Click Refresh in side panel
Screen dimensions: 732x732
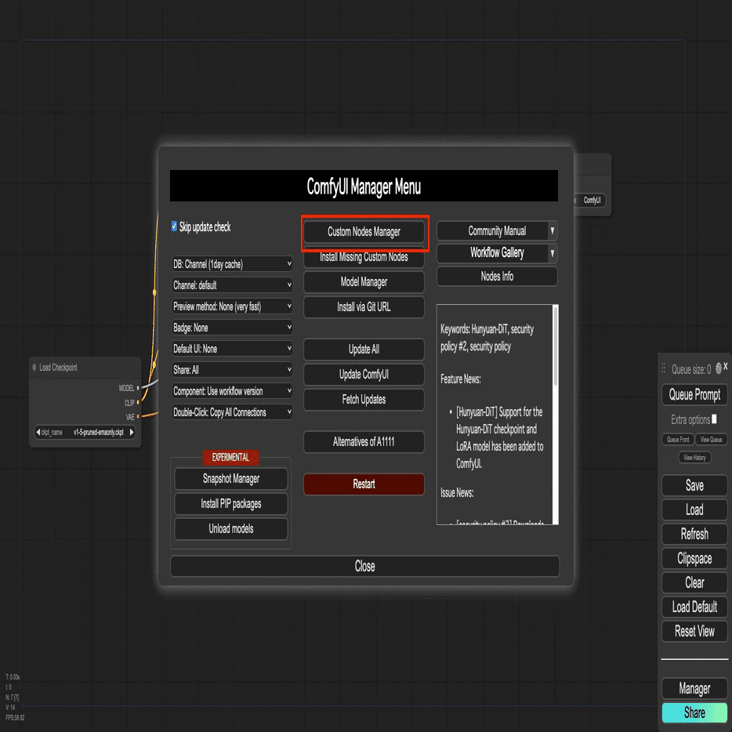click(x=694, y=534)
